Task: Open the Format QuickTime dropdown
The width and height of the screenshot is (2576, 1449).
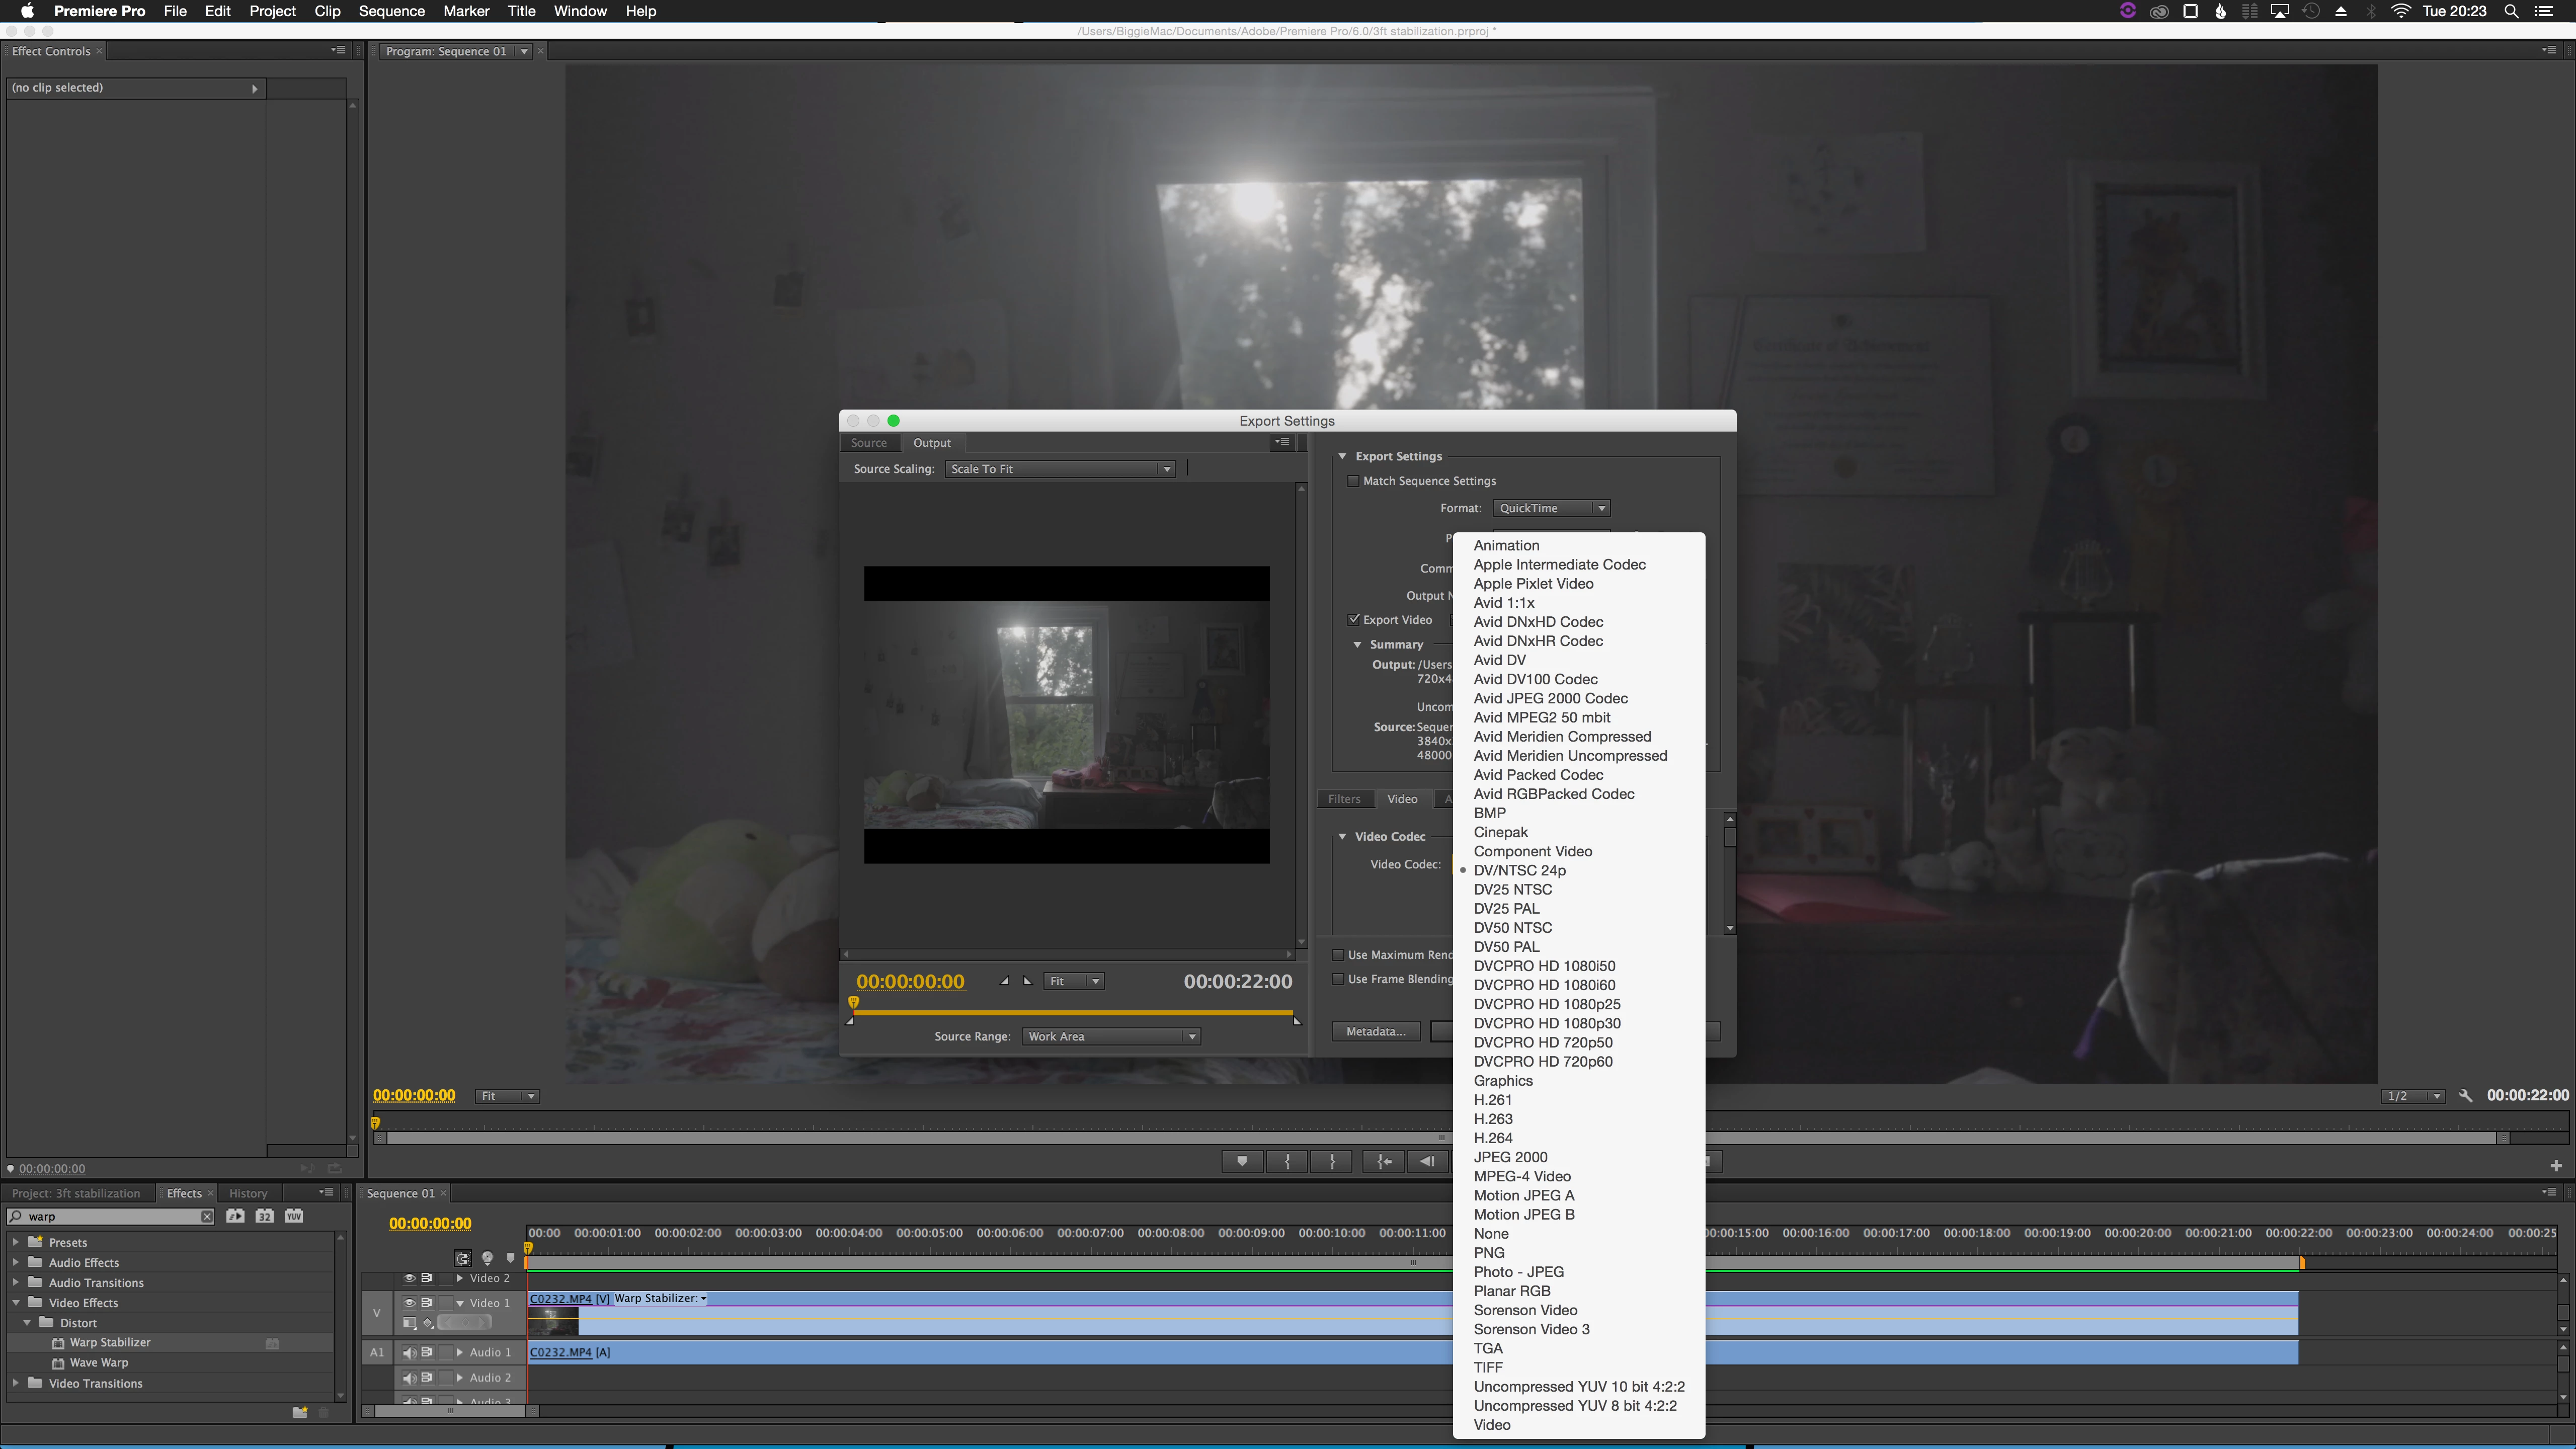Action: 1551,508
